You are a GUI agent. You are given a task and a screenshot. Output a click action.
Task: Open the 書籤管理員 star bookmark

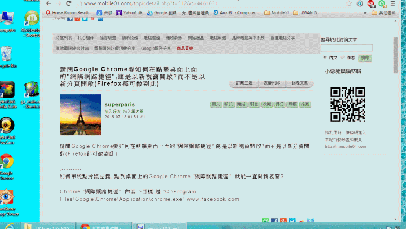(x=195, y=13)
